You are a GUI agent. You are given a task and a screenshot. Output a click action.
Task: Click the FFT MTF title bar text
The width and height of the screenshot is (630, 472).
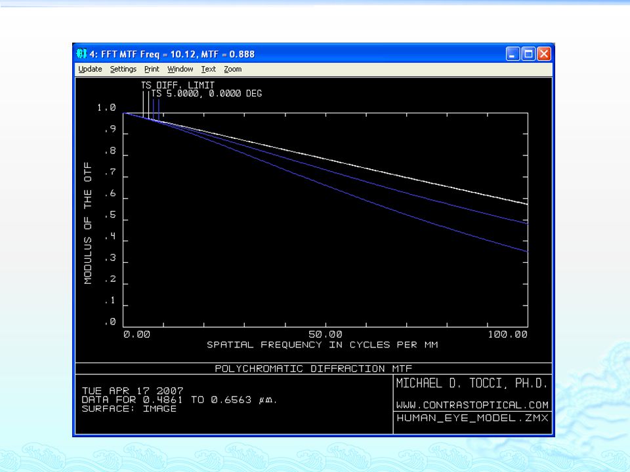click(172, 54)
